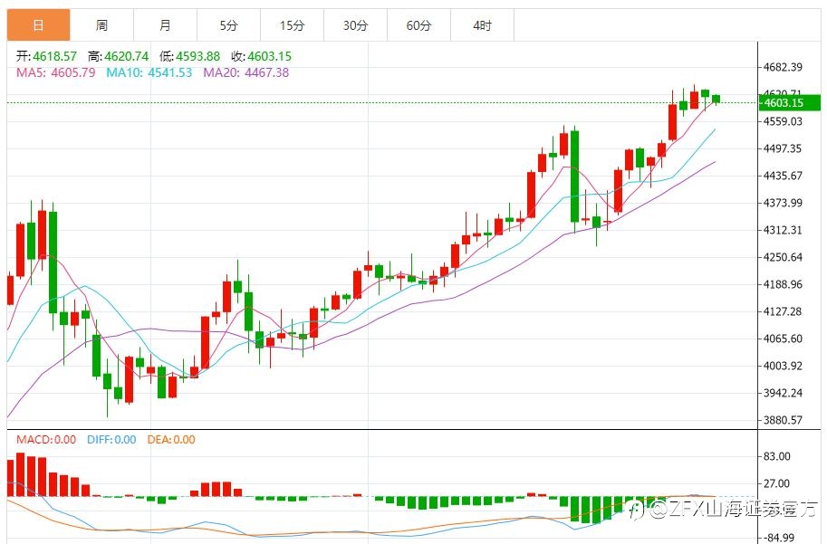Click the 4188.96 price axis label
827x544 pixels.
783,284
